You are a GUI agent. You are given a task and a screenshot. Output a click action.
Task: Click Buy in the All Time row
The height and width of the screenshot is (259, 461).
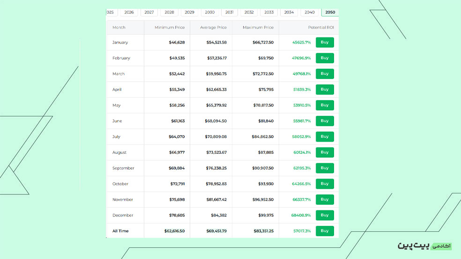pyautogui.click(x=325, y=231)
